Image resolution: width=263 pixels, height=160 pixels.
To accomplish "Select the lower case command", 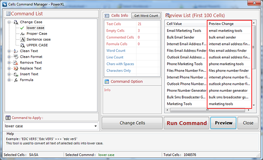I will pos(35,28).
